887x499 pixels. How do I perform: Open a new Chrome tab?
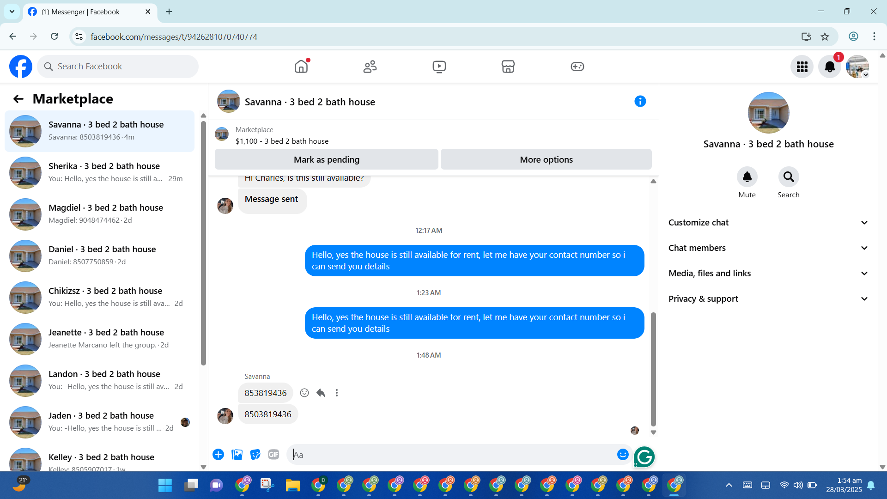point(169,12)
